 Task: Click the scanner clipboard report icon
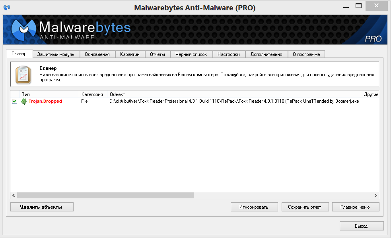23,75
